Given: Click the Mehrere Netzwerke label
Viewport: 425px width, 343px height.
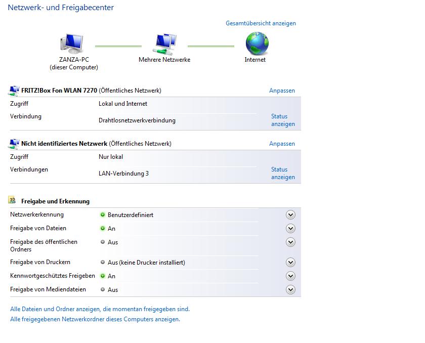Looking at the screenshot, I should [x=164, y=60].
